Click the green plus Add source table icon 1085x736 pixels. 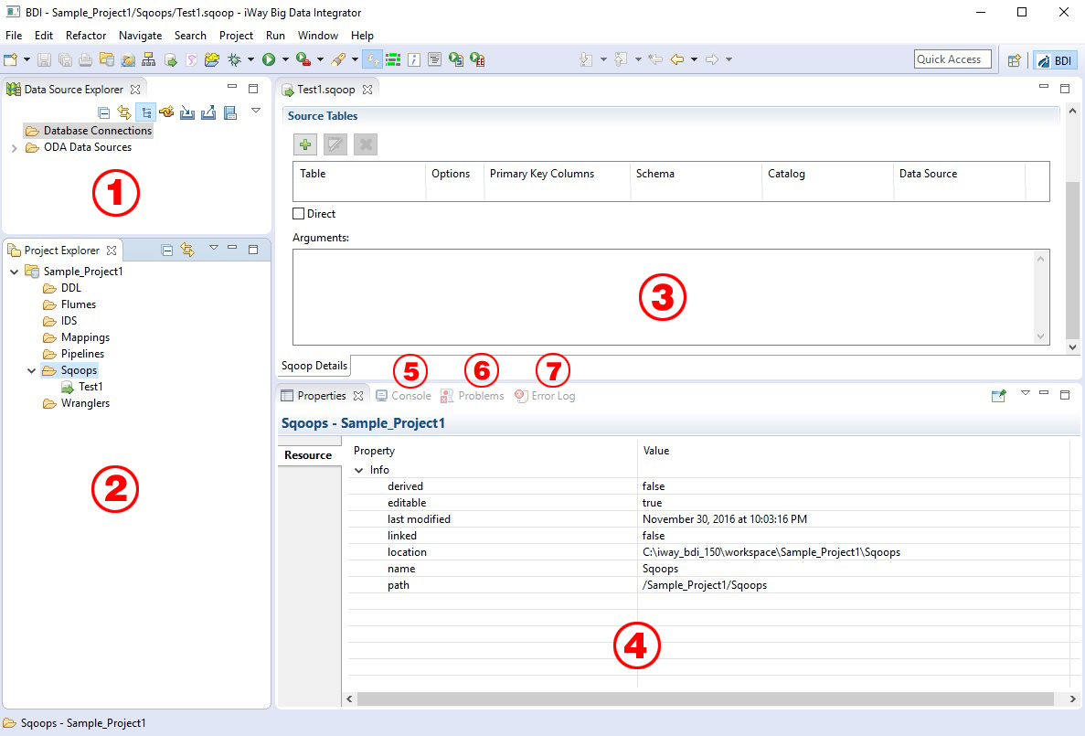305,144
